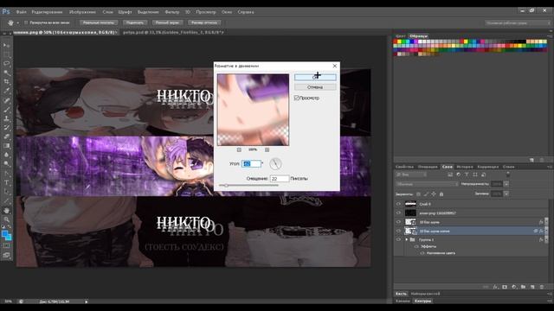Toggle the Эффекты visibility eye

click(x=416, y=246)
